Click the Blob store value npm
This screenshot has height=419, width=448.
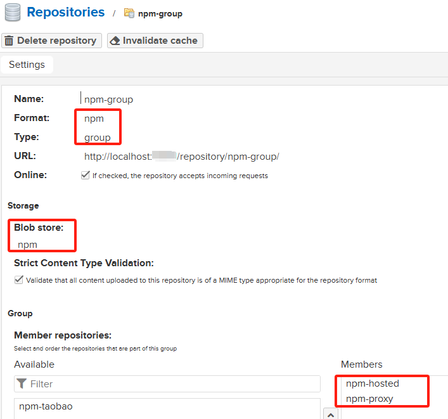click(27, 245)
